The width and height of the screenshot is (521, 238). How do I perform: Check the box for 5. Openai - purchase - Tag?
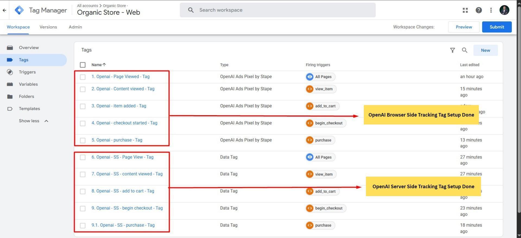83,140
